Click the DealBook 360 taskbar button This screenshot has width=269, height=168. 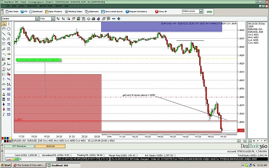(63, 165)
